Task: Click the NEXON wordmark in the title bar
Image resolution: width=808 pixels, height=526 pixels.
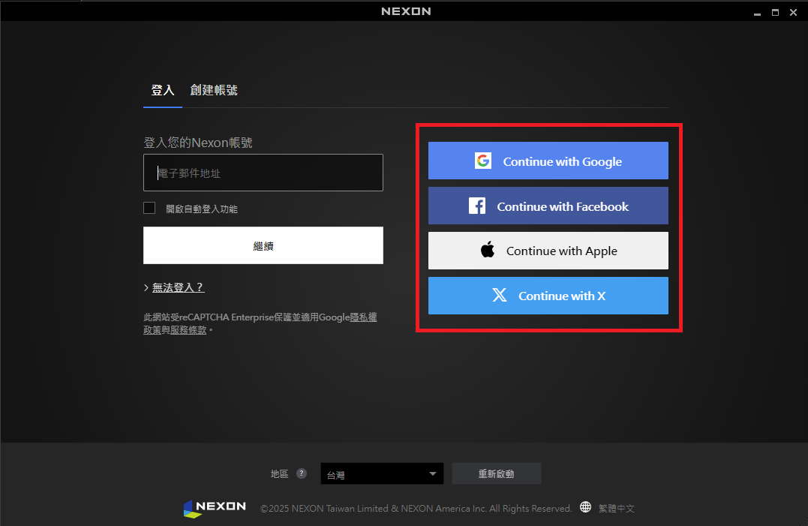Action: point(405,11)
